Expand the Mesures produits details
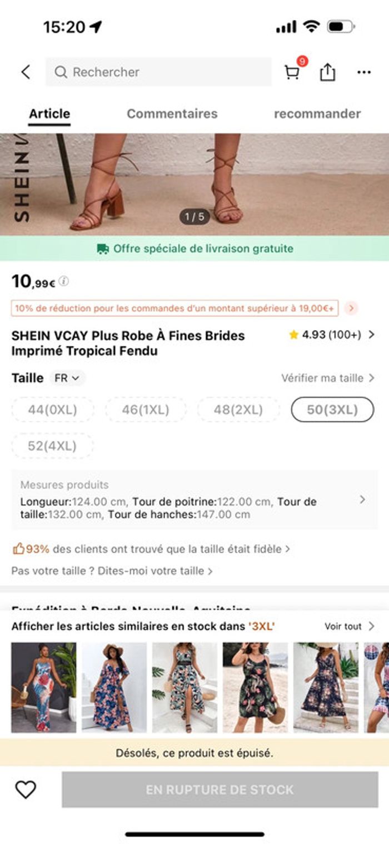This screenshot has width=389, height=844. pos(362,500)
